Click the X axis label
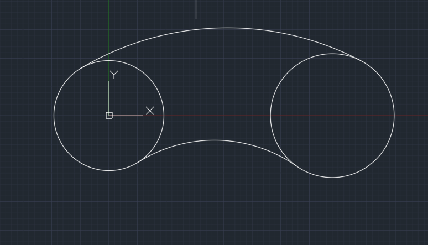Image resolution: width=428 pixels, height=245 pixels. pyautogui.click(x=150, y=111)
